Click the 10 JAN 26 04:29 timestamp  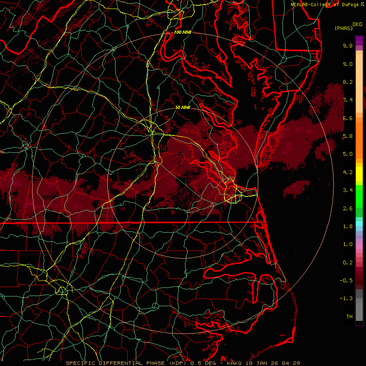(272, 363)
